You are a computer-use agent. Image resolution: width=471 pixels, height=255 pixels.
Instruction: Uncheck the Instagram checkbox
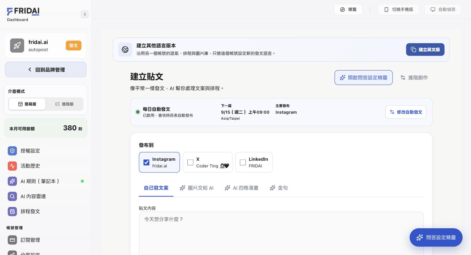(146, 162)
